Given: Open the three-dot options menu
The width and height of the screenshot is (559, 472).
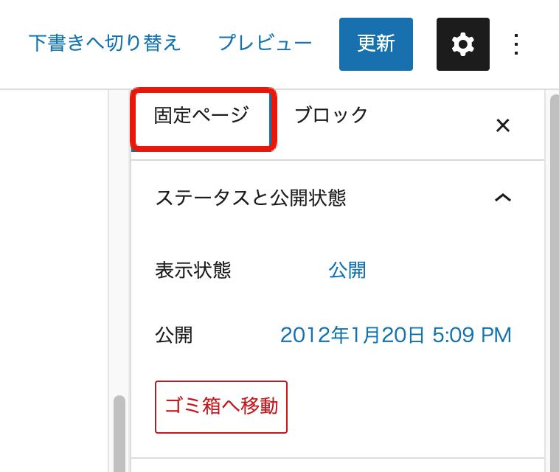Looking at the screenshot, I should [516, 44].
